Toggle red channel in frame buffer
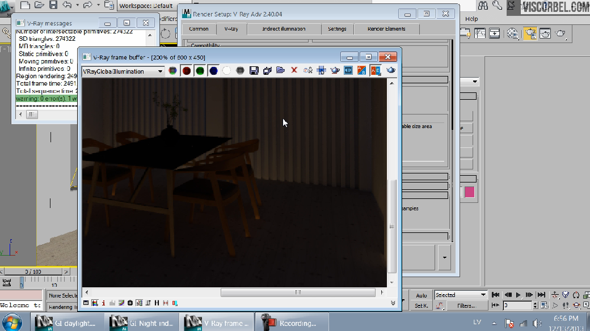Viewport: 590px width, 331px height. coord(186,71)
